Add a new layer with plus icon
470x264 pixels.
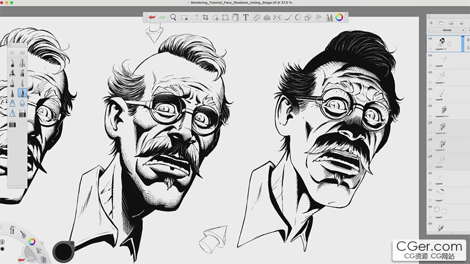click(431, 23)
